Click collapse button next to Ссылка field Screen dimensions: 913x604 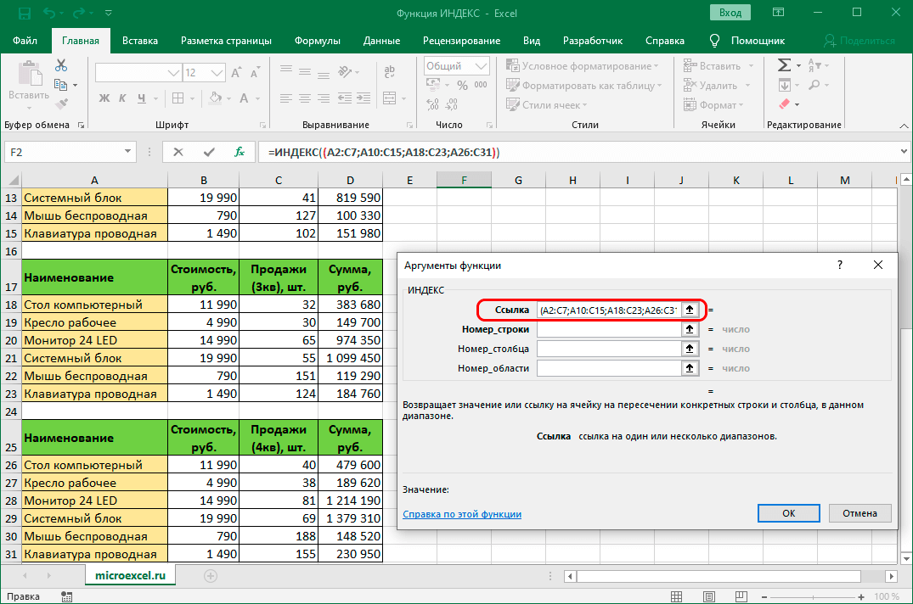tap(690, 310)
